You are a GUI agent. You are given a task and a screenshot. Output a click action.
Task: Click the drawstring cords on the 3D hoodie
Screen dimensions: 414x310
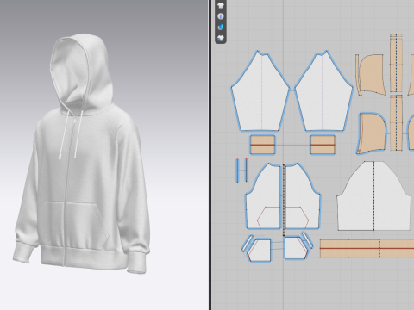coord(70,135)
